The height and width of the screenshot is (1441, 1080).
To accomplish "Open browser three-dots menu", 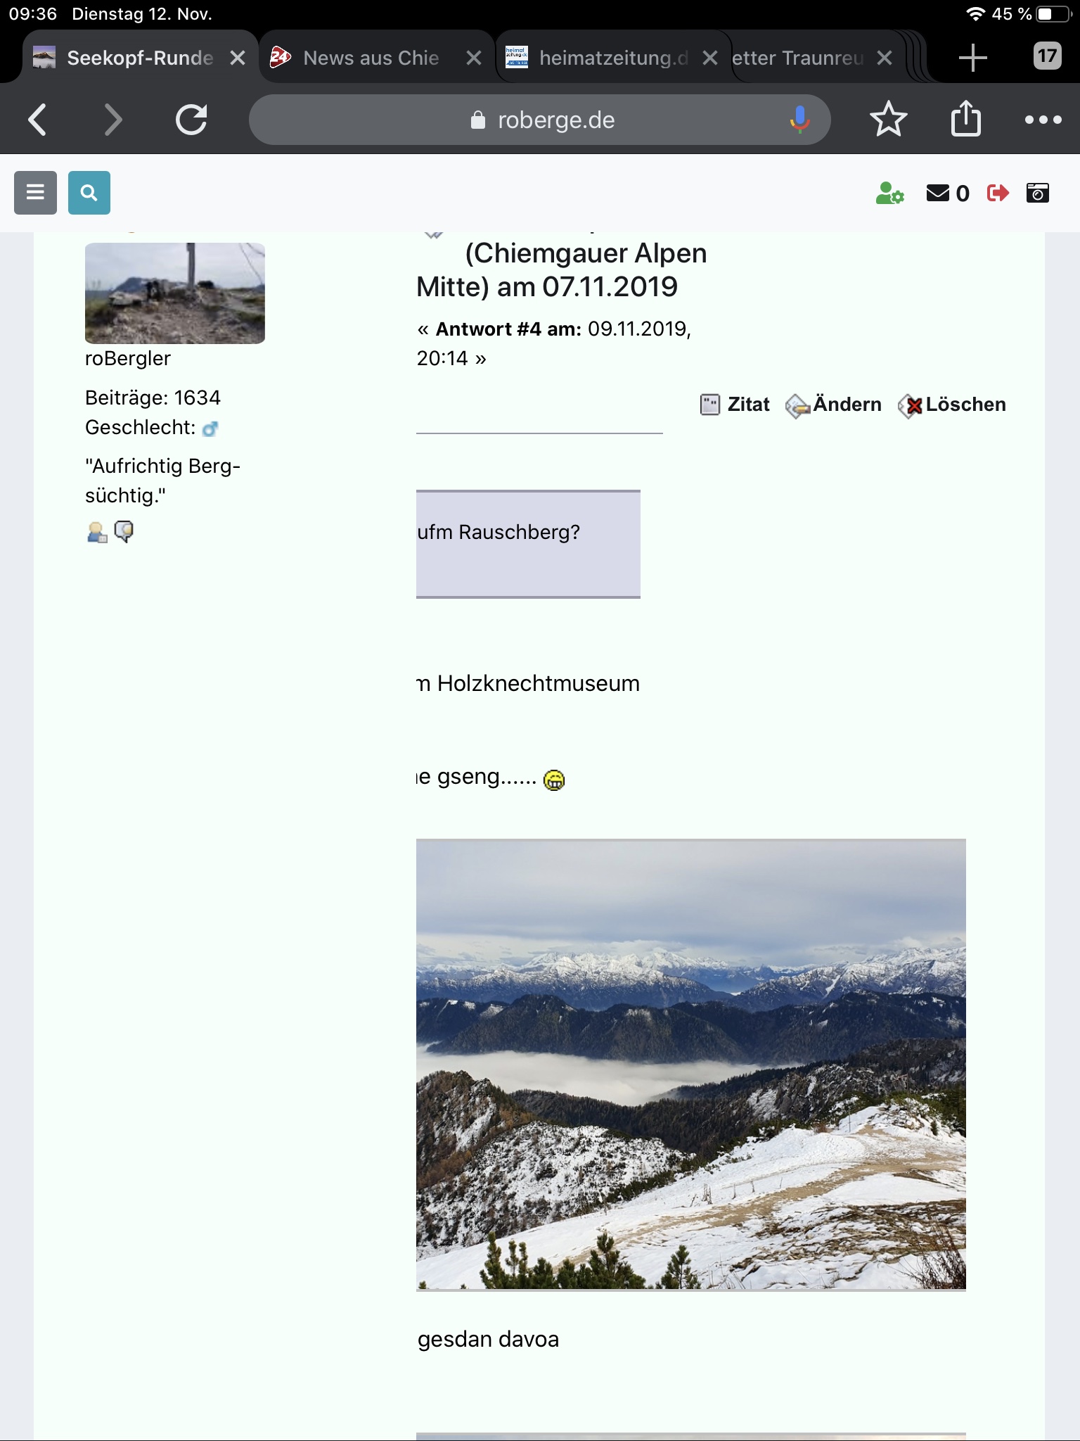I will point(1043,120).
